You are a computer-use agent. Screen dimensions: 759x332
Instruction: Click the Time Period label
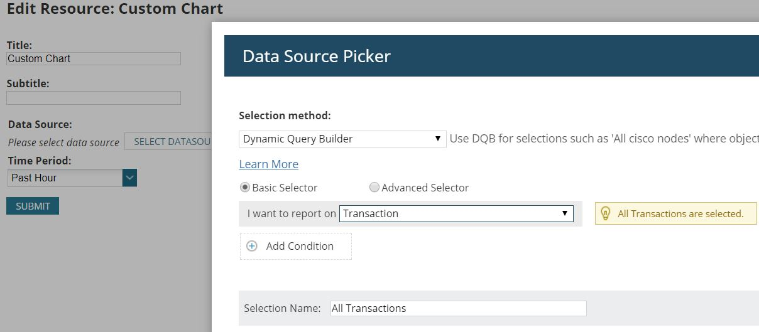click(x=40, y=161)
